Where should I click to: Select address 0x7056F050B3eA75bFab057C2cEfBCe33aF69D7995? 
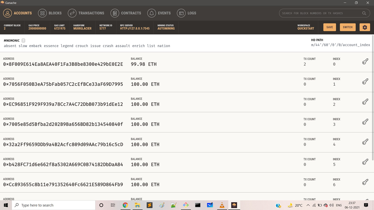pyautogui.click(x=63, y=84)
